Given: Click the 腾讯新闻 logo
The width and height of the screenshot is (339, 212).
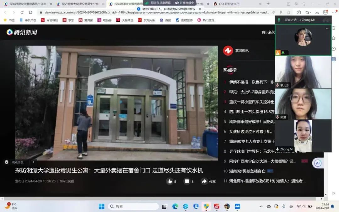Looking at the screenshot, I should [22, 32].
